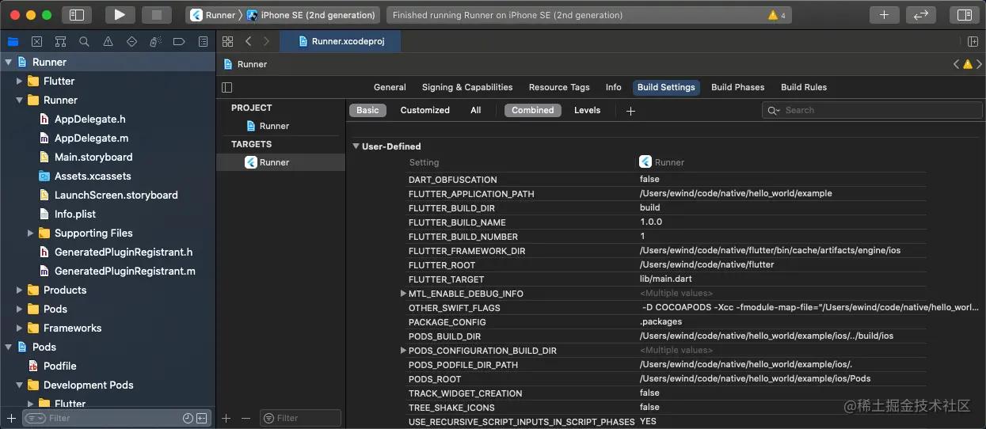Open the Library with the plus toolbar button
Viewport: 986px width, 429px height.
tap(884, 14)
